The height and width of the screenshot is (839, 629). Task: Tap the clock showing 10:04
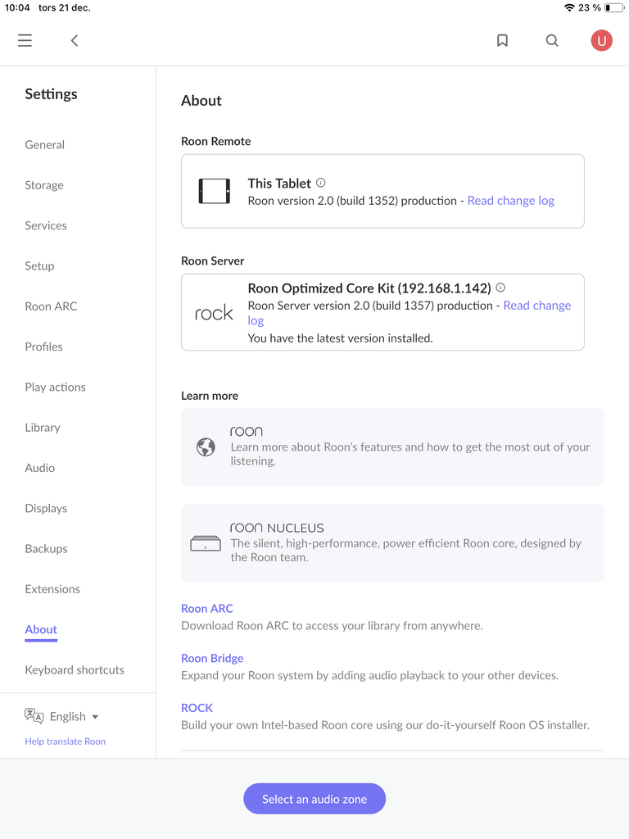pyautogui.click(x=17, y=7)
